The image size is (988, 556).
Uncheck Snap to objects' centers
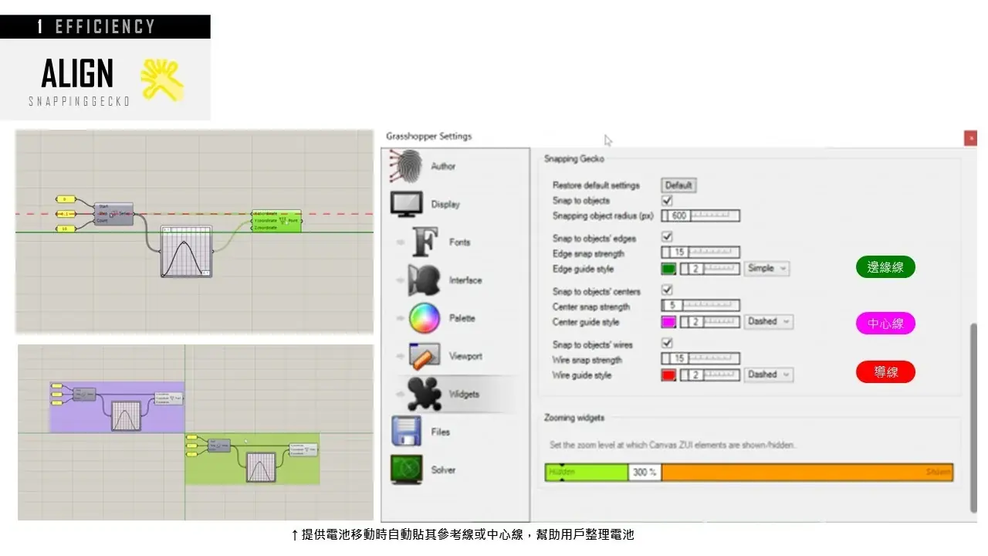tap(668, 290)
